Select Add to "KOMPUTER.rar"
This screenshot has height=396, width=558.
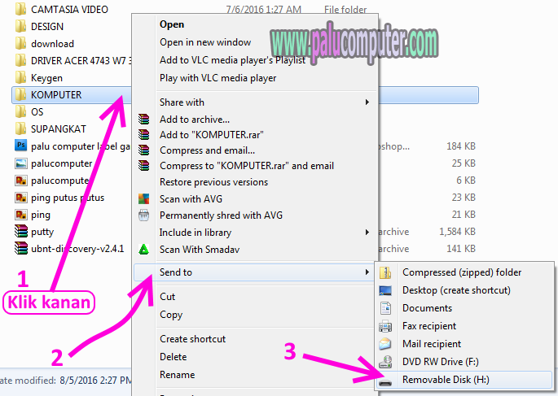point(211,135)
